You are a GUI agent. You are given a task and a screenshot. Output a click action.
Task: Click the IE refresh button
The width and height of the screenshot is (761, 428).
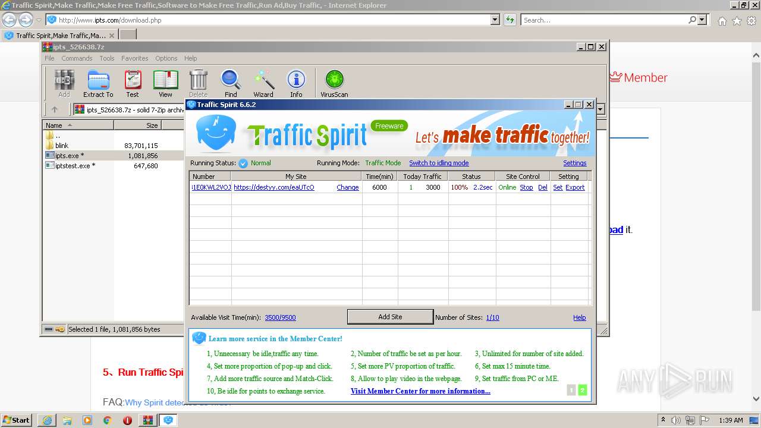pyautogui.click(x=510, y=20)
